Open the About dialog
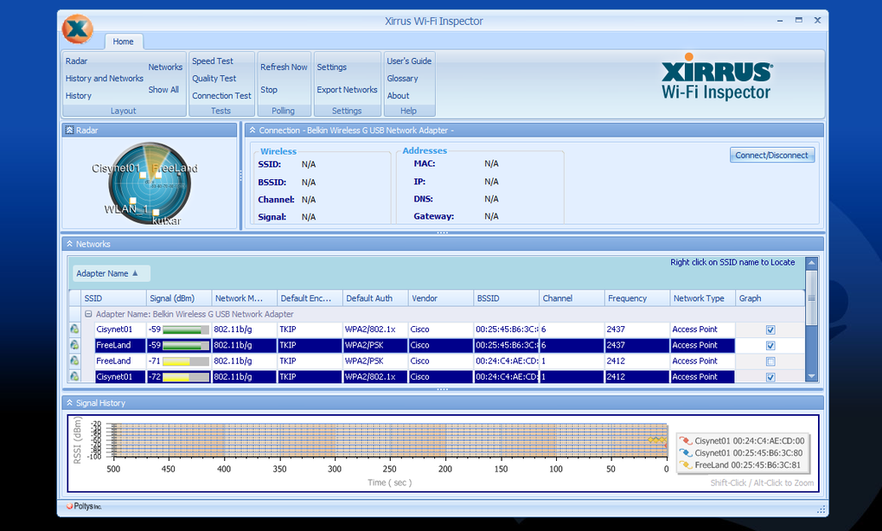882x531 pixels. pyautogui.click(x=399, y=96)
